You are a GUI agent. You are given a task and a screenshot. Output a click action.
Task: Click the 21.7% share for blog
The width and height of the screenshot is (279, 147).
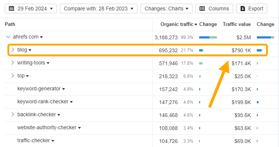pyautogui.click(x=187, y=50)
